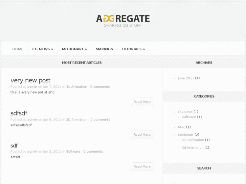Click the 'Archives' sidebar heading
Viewport: 246px width, 184px height.
pos(204,63)
